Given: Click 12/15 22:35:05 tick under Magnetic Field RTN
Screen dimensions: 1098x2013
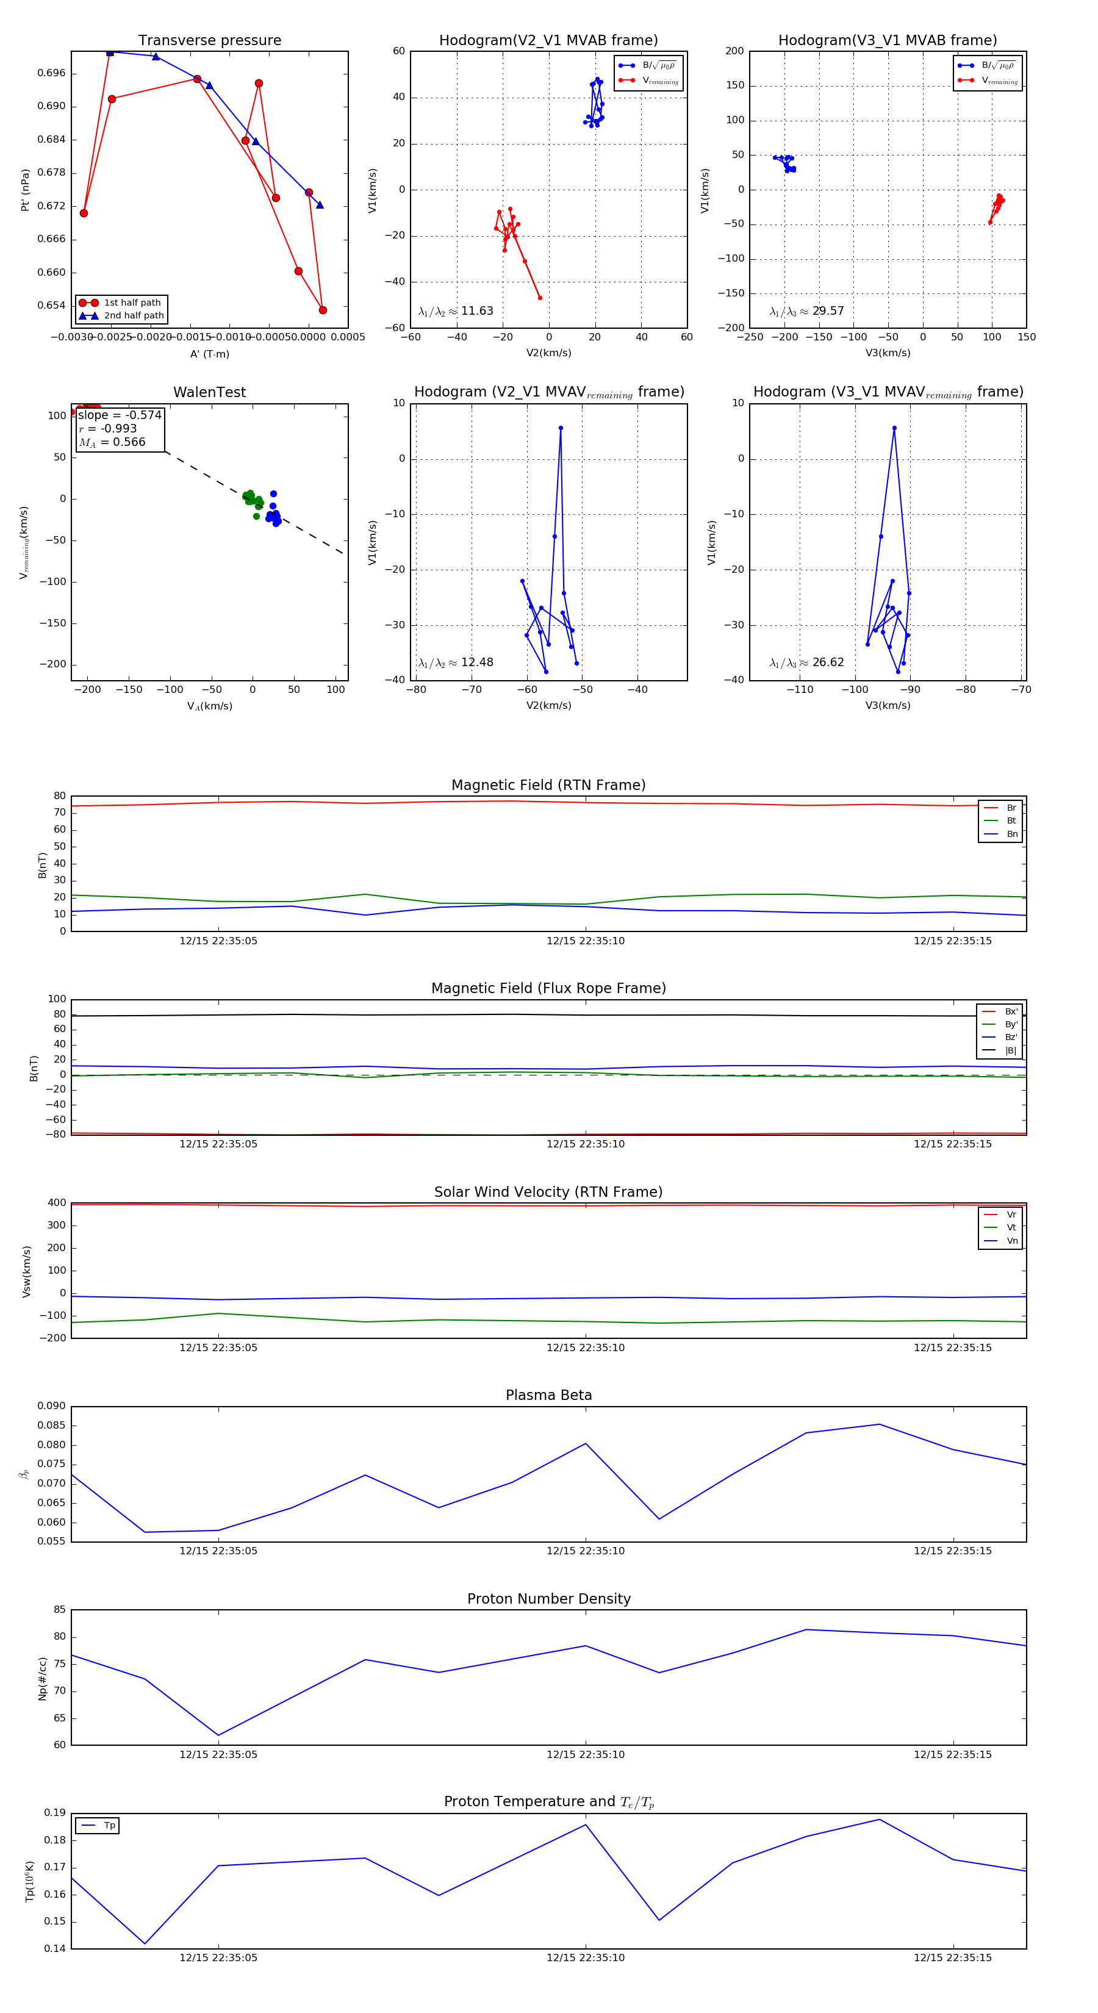Looking at the screenshot, I should [x=218, y=941].
